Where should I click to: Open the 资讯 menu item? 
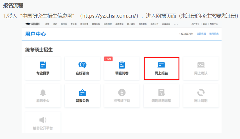tap(55, 24)
